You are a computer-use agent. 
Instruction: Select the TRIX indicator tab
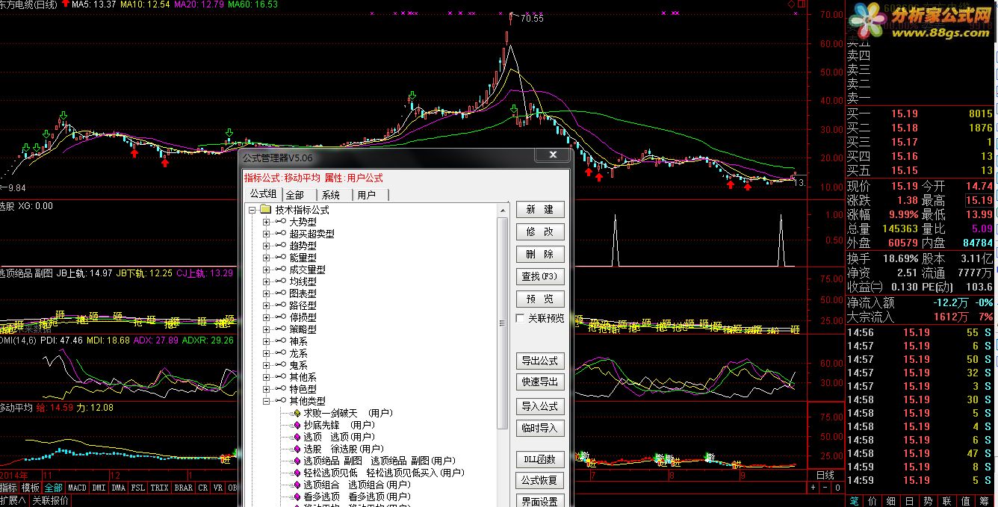point(159,488)
